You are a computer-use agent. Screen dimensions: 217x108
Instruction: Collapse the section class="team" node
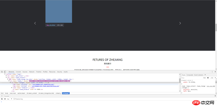click(x=5, y=74)
